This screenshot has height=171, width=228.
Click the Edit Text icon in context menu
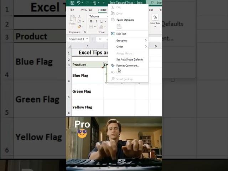pos(113,34)
